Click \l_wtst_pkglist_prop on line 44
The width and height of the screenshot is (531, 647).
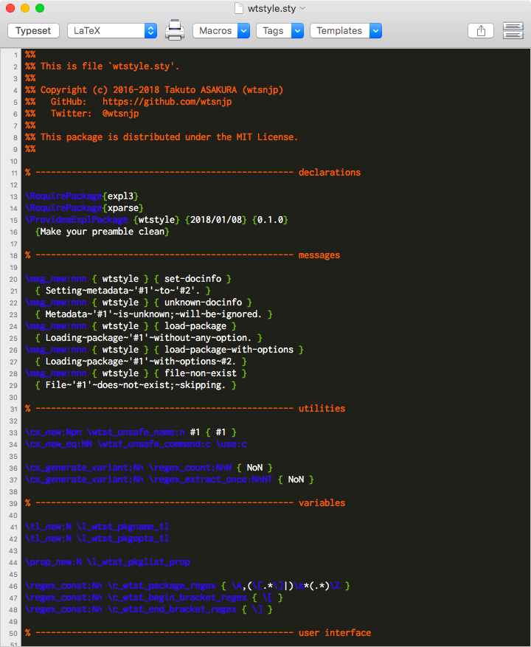139,562
